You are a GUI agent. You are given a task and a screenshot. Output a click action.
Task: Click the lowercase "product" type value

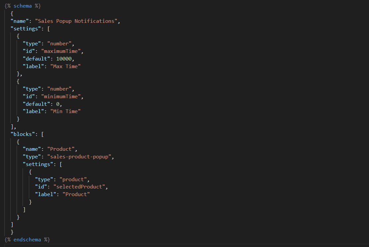tap(74, 179)
